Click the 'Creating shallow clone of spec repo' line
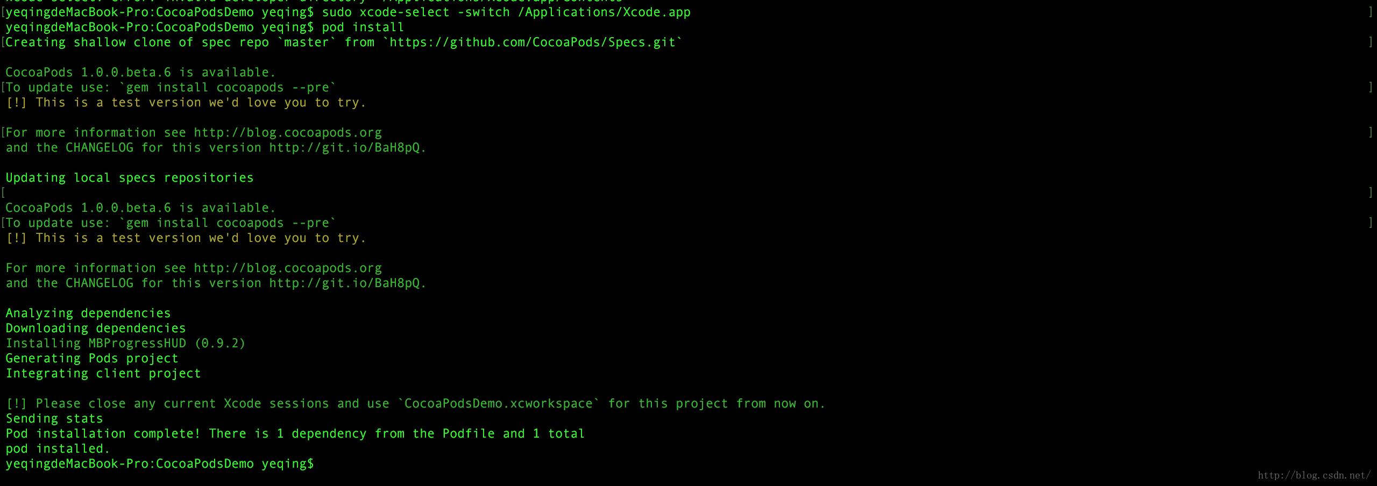The image size is (1377, 486). click(344, 42)
